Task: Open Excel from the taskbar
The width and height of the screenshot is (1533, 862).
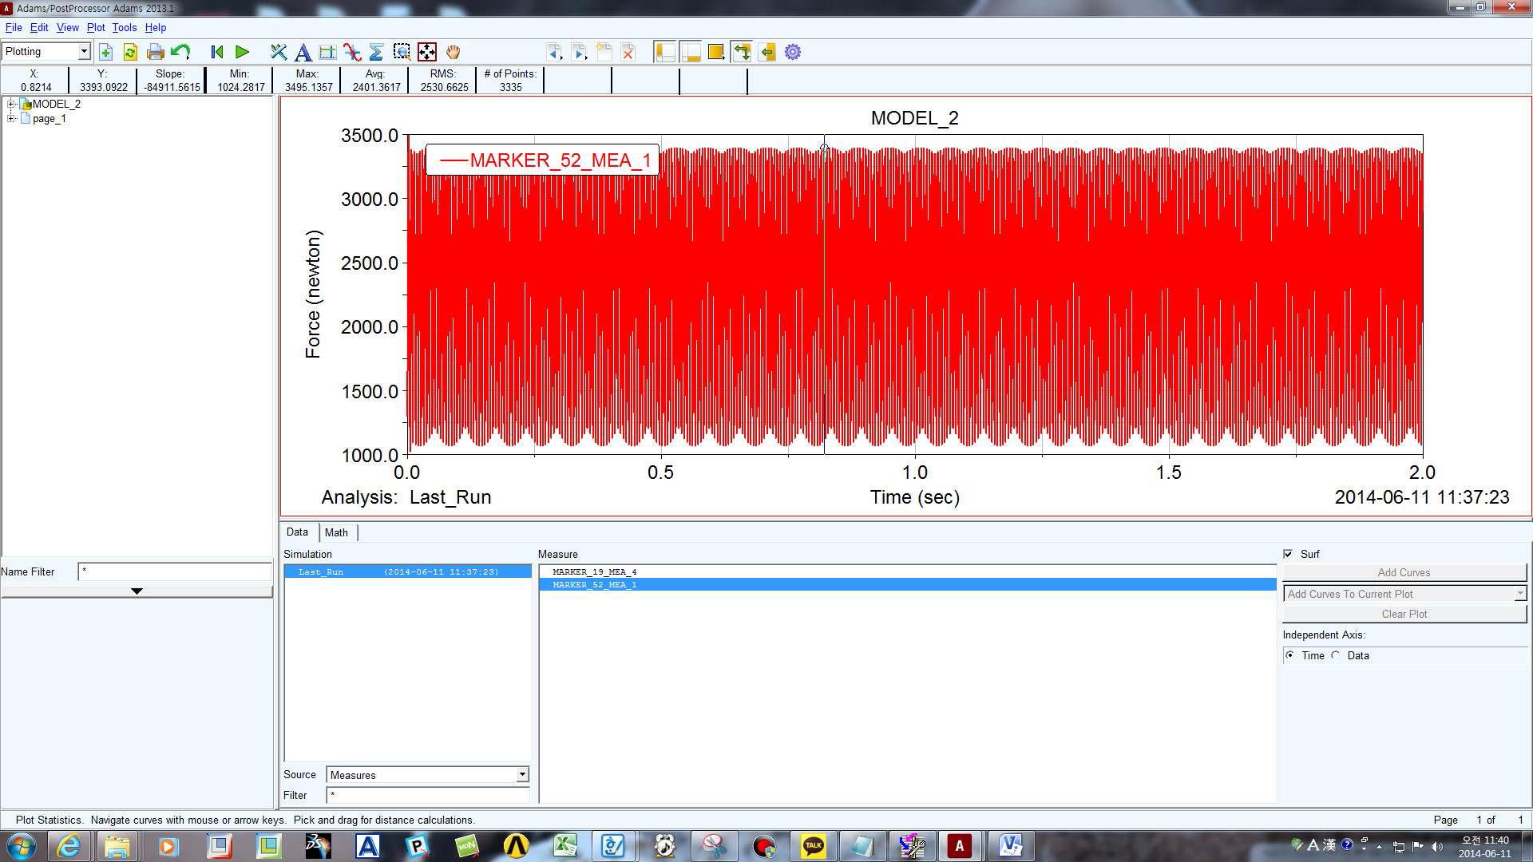Action: click(565, 845)
